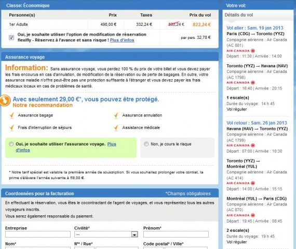Click the 'Vol retour : Sam. 26 jan 2013' heading

tap(257, 123)
